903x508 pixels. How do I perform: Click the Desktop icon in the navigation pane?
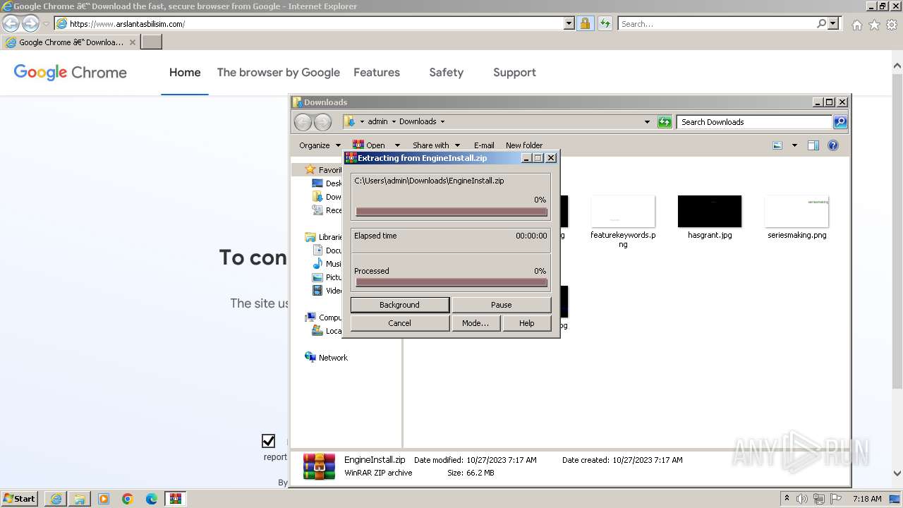point(317,183)
